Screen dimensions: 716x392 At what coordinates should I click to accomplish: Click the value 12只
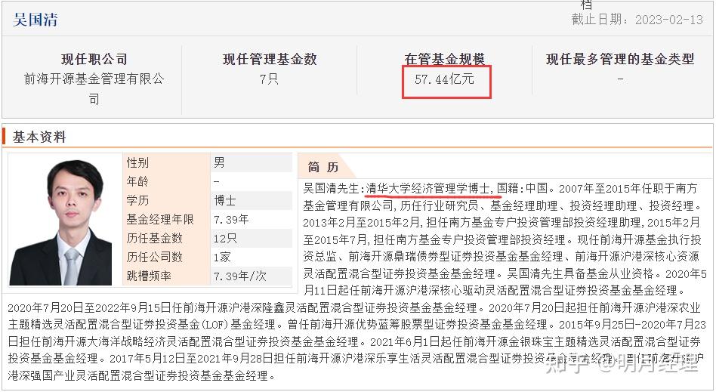pyautogui.click(x=225, y=239)
